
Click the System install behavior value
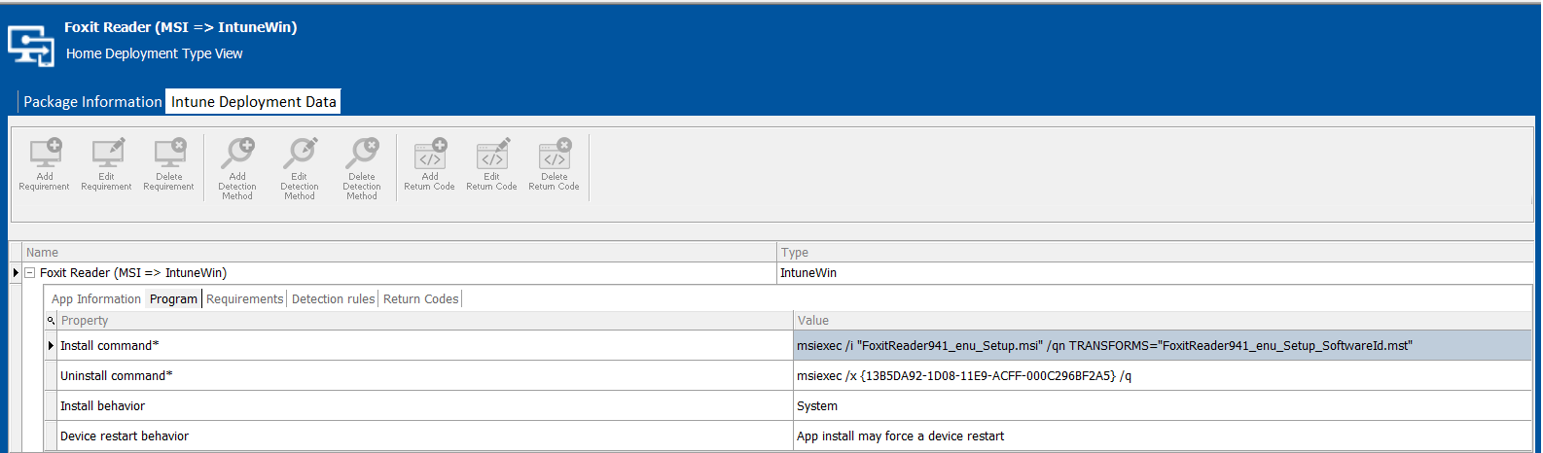(1163, 406)
